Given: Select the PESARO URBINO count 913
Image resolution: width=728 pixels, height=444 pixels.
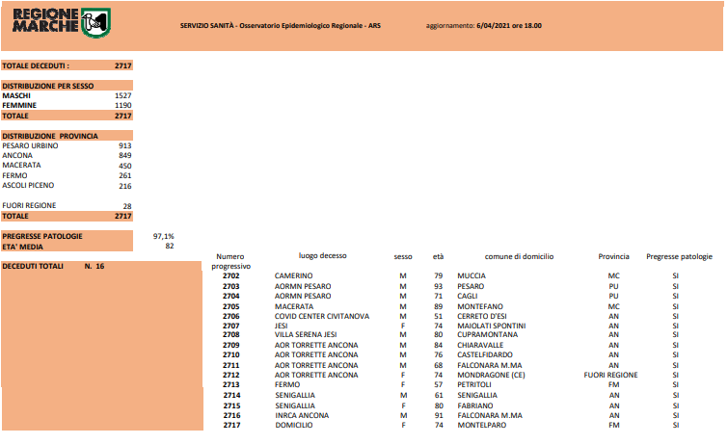Looking at the screenshot, I should [125, 145].
